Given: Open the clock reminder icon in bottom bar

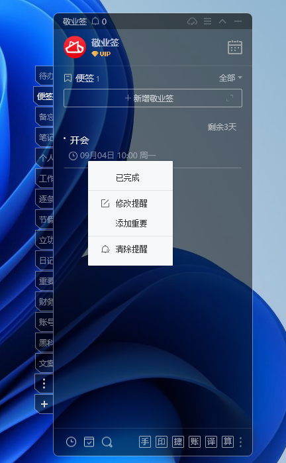Looking at the screenshot, I should point(71,442).
